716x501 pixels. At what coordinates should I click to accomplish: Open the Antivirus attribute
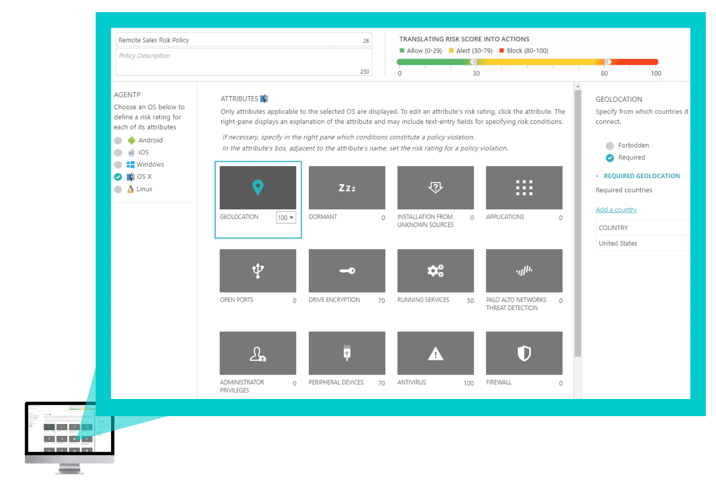pyautogui.click(x=435, y=354)
